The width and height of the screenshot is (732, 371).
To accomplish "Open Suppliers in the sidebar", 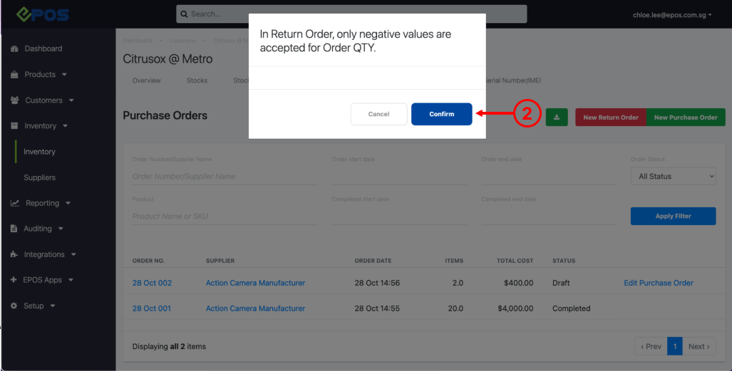I will (x=40, y=177).
